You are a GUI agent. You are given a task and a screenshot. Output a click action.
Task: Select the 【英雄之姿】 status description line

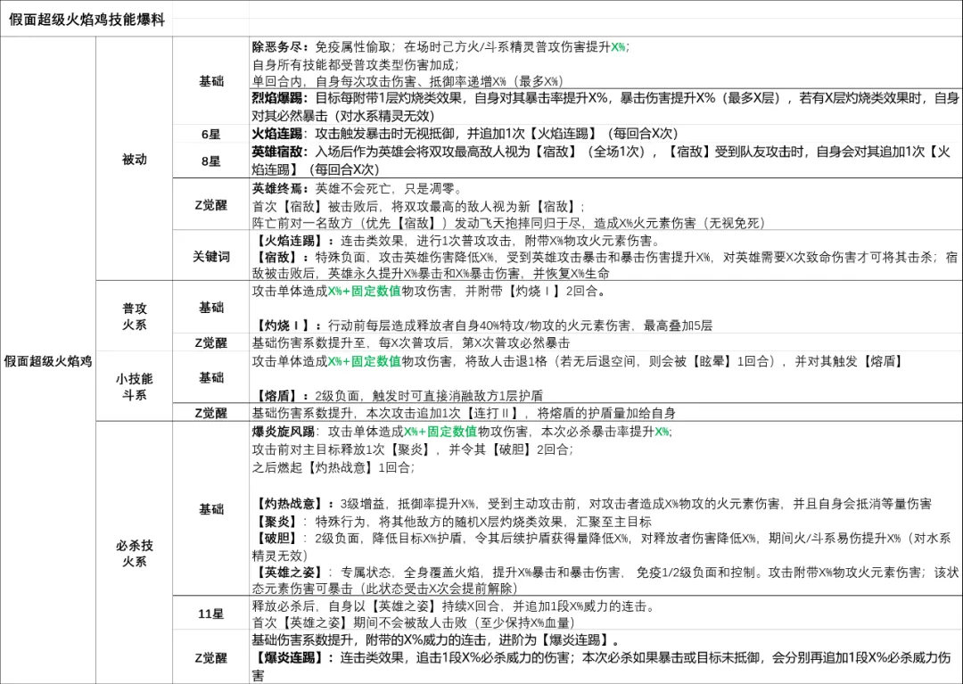point(605,580)
